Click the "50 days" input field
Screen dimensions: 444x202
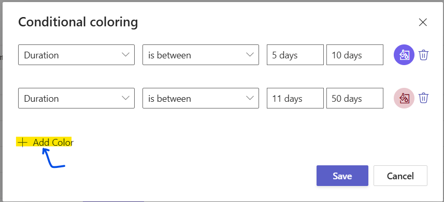[355, 98]
